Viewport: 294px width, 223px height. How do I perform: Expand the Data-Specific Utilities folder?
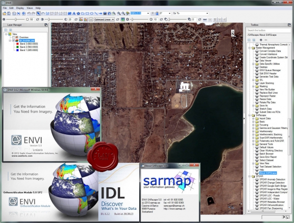[x=253, y=64]
